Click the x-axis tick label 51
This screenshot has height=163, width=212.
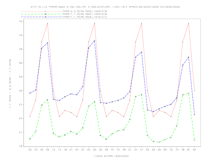pyautogui.click(x=130, y=150)
